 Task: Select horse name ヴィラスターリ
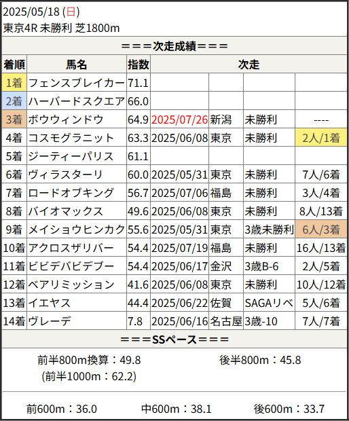[65, 175]
